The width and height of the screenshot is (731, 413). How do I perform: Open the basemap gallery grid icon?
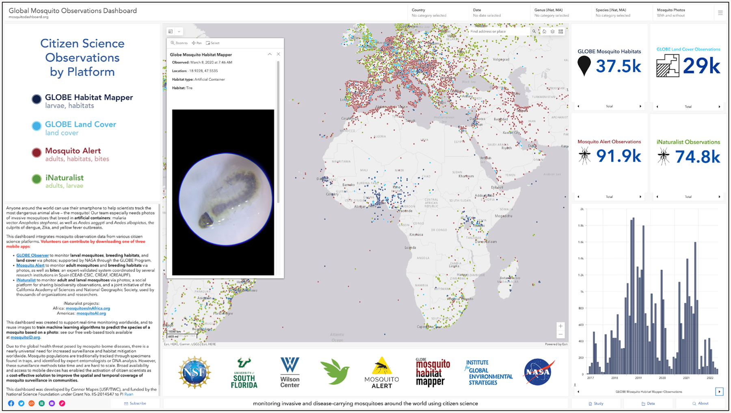coord(561,32)
